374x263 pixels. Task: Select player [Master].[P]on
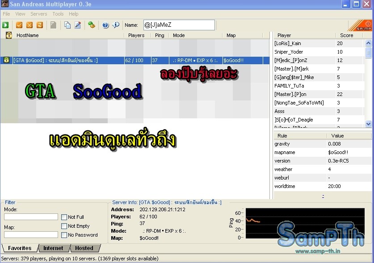pos(319,94)
